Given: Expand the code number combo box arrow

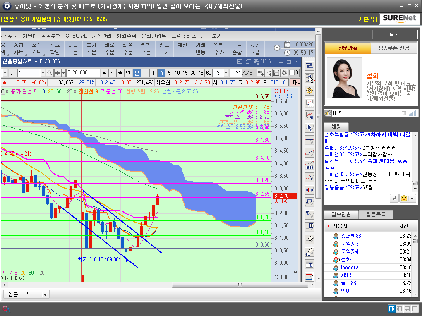Looking at the screenshot, I should pyautogui.click(x=43, y=73).
